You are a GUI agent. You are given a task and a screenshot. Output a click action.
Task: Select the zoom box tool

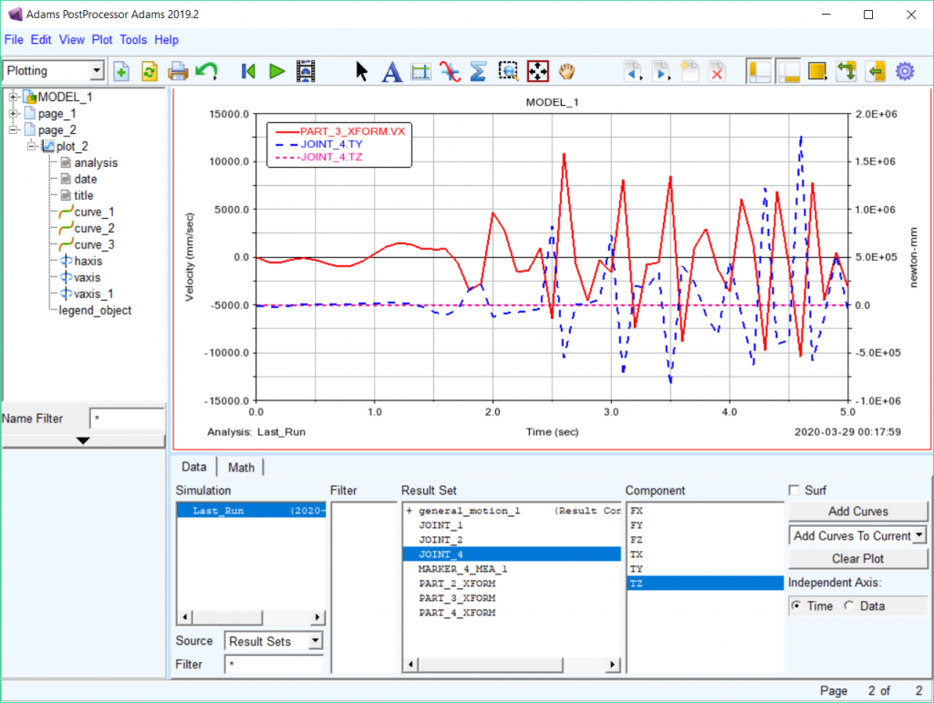(x=508, y=71)
